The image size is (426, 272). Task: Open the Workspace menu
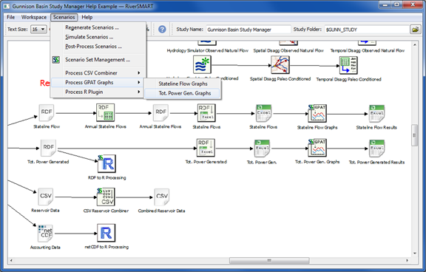[34, 17]
